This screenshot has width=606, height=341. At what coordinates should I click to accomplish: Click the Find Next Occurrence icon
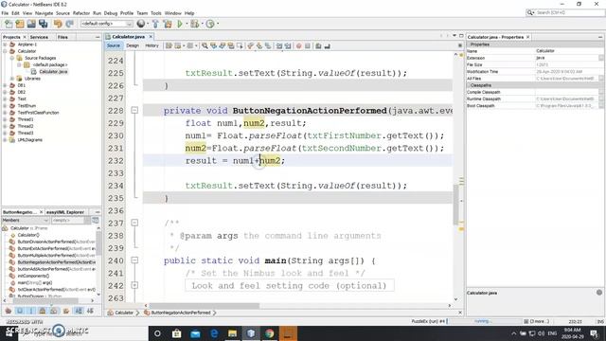223,46
